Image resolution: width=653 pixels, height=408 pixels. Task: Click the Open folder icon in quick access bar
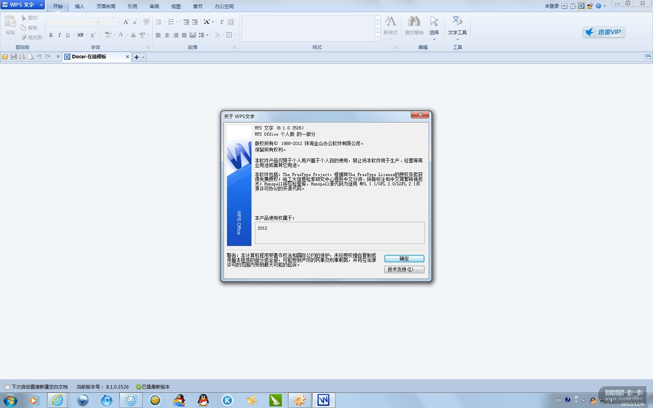coord(5,57)
